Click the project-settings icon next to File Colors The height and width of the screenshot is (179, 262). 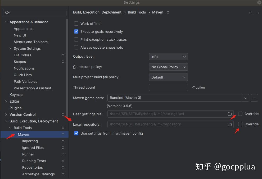(63, 55)
